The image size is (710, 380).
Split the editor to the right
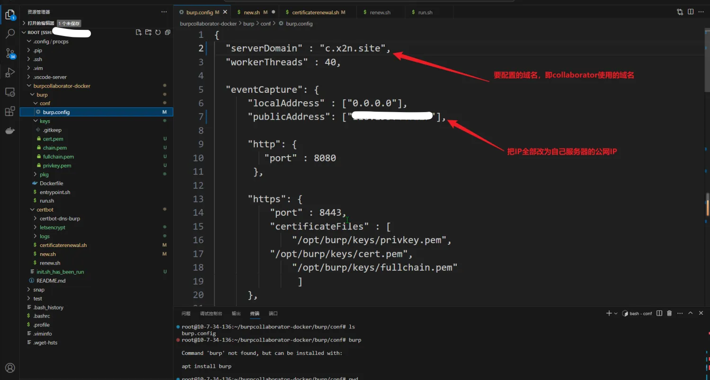[691, 12]
